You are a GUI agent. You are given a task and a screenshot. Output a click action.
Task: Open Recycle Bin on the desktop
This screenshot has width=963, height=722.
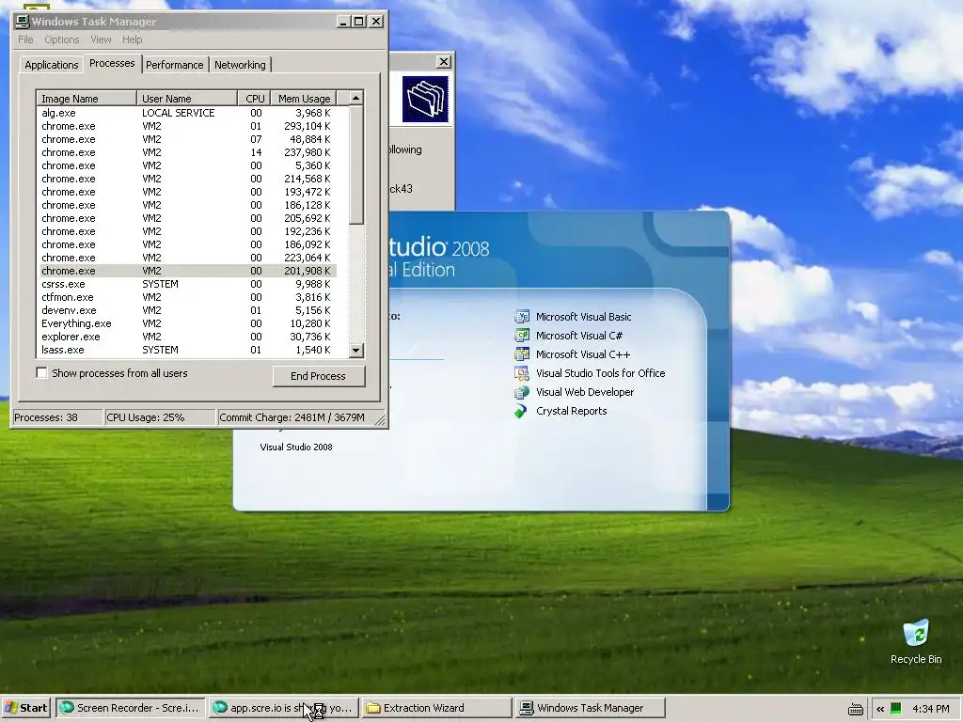click(916, 641)
